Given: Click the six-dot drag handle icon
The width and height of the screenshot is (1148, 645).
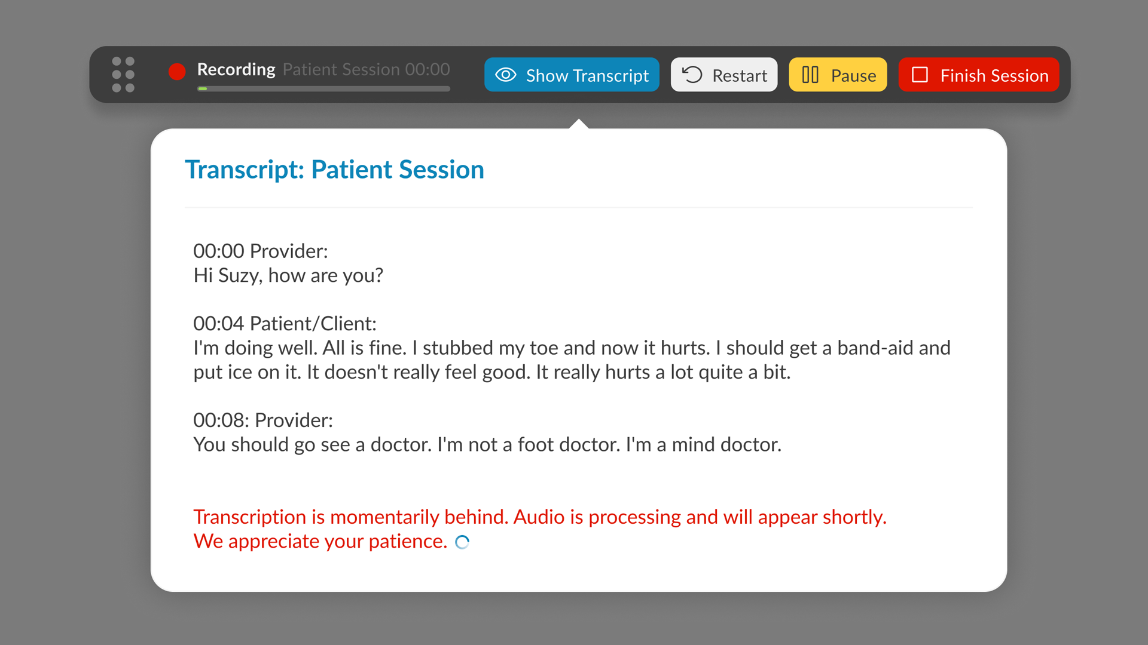Looking at the screenshot, I should 123,75.
